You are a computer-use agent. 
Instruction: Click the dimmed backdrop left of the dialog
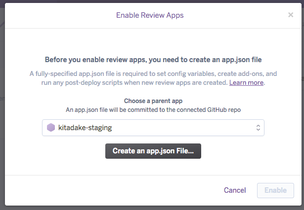2,116
